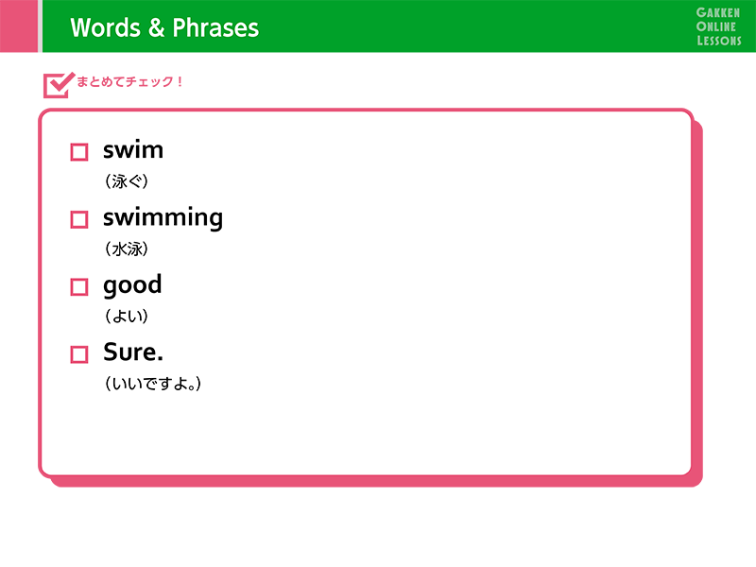Click the translation (泳ぐ)
756x567 pixels.
(127, 181)
